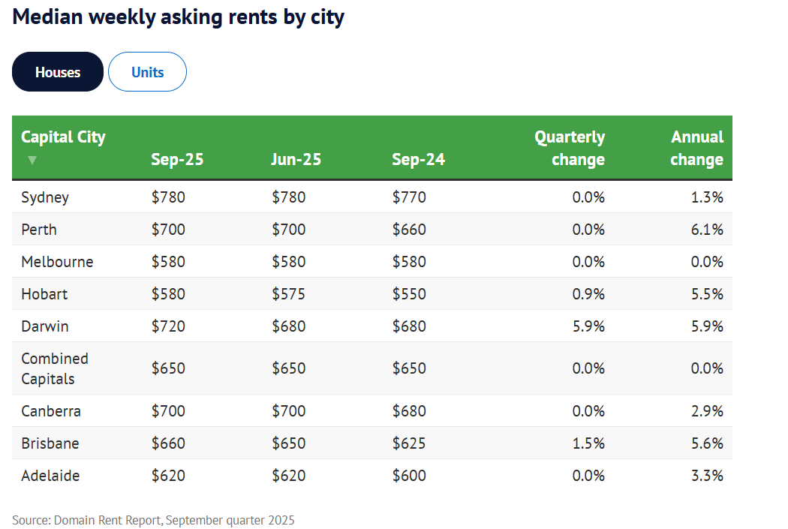The width and height of the screenshot is (788, 529).
Task: Select the Adelaide row label
Action: click(50, 476)
